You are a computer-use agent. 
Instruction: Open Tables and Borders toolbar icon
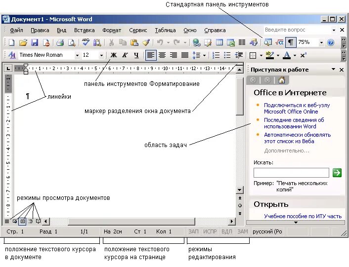(x=208, y=42)
